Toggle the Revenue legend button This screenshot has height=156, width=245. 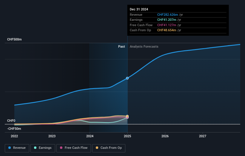pos(17,148)
